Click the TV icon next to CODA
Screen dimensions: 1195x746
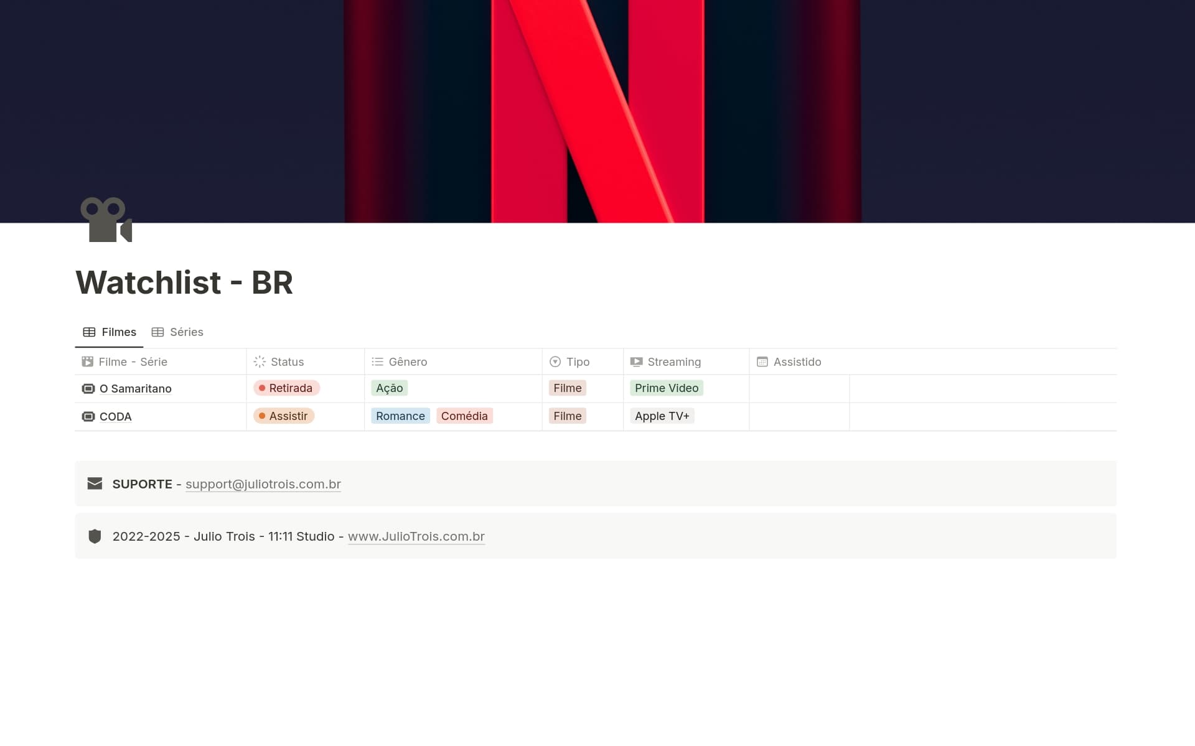pyautogui.click(x=87, y=416)
